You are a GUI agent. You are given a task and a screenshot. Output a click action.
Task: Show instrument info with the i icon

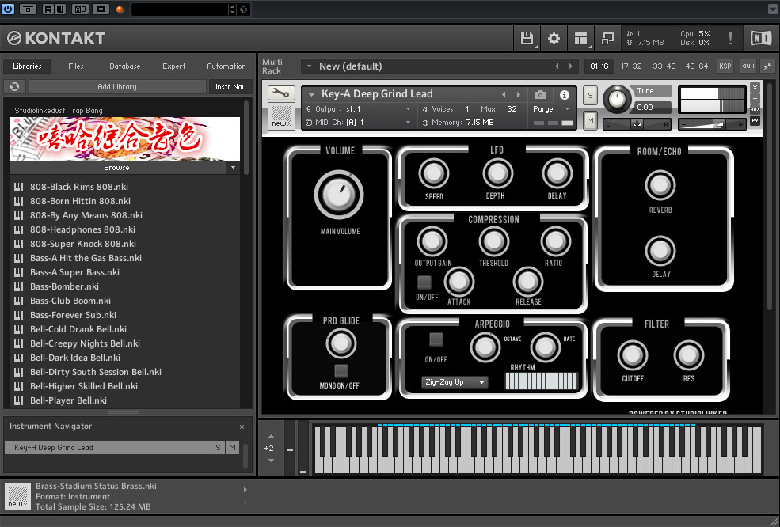point(564,94)
